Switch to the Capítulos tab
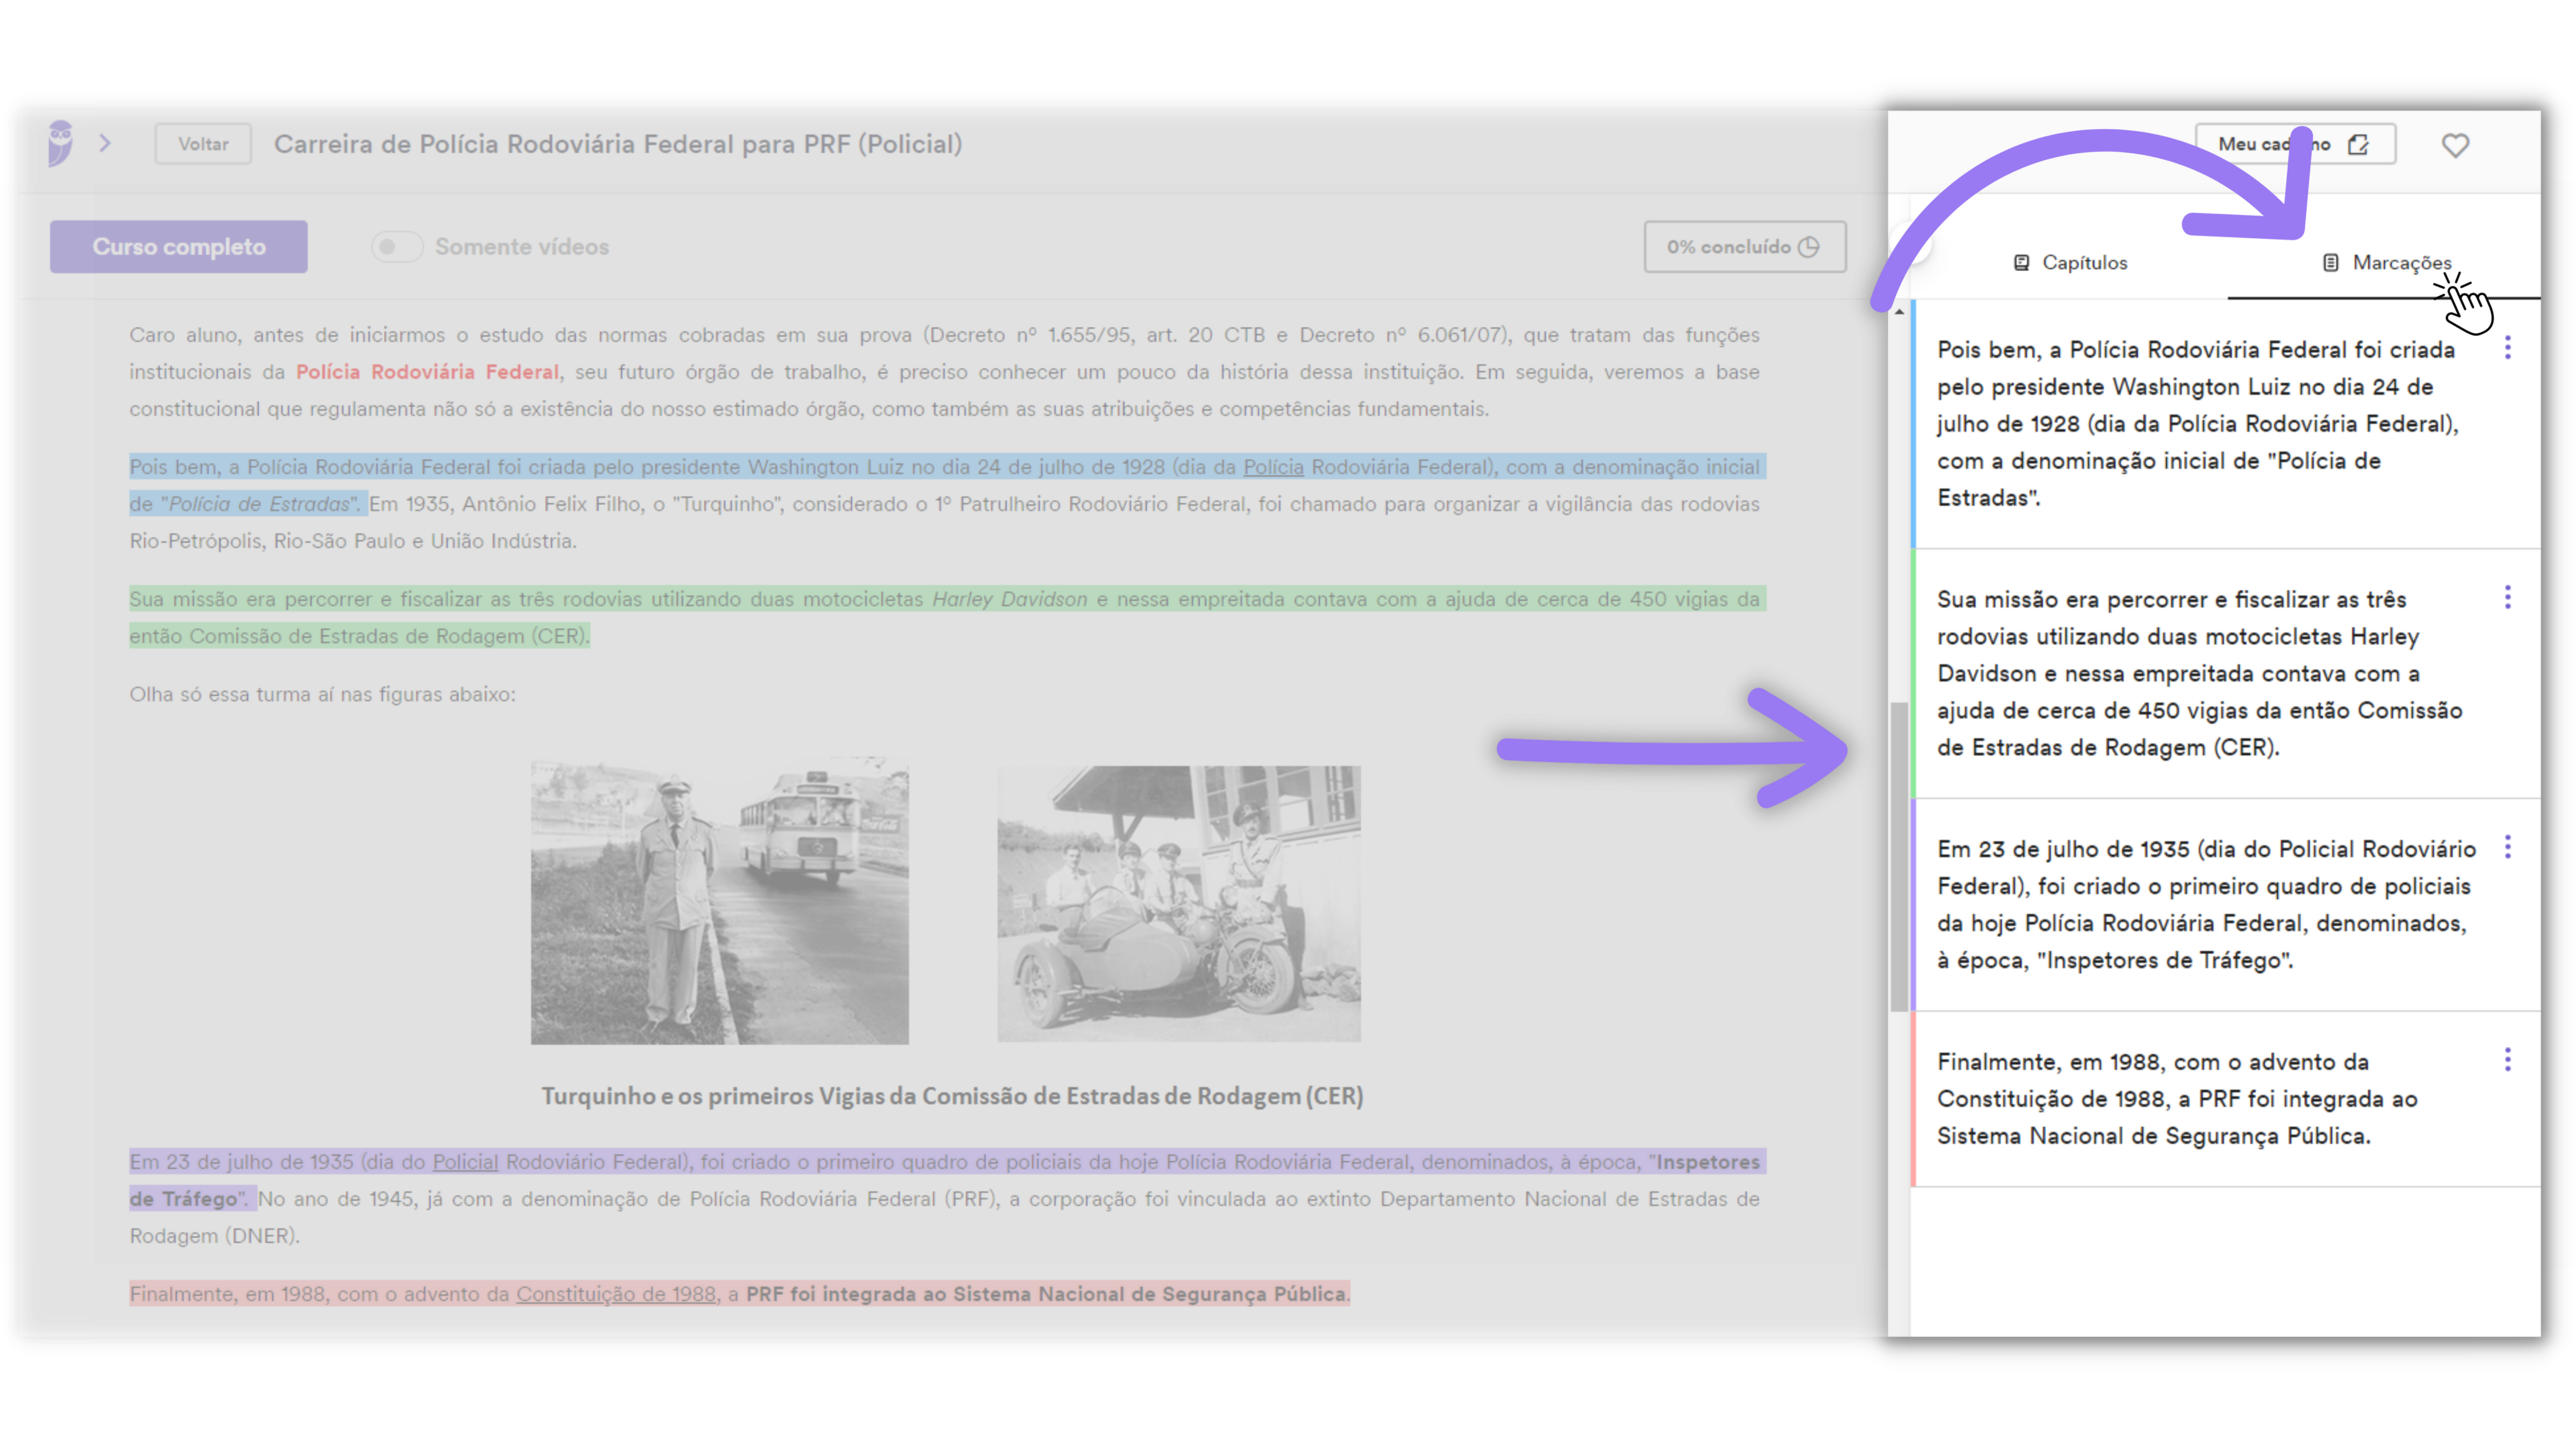This screenshot has width=2576, height=1448. [2069, 263]
